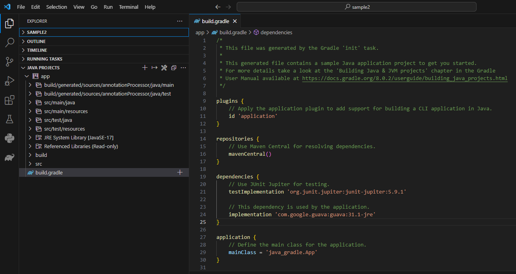Image resolution: width=516 pixels, height=274 pixels.
Task: Switch to the build.gradle editor tab
Action: pos(215,21)
